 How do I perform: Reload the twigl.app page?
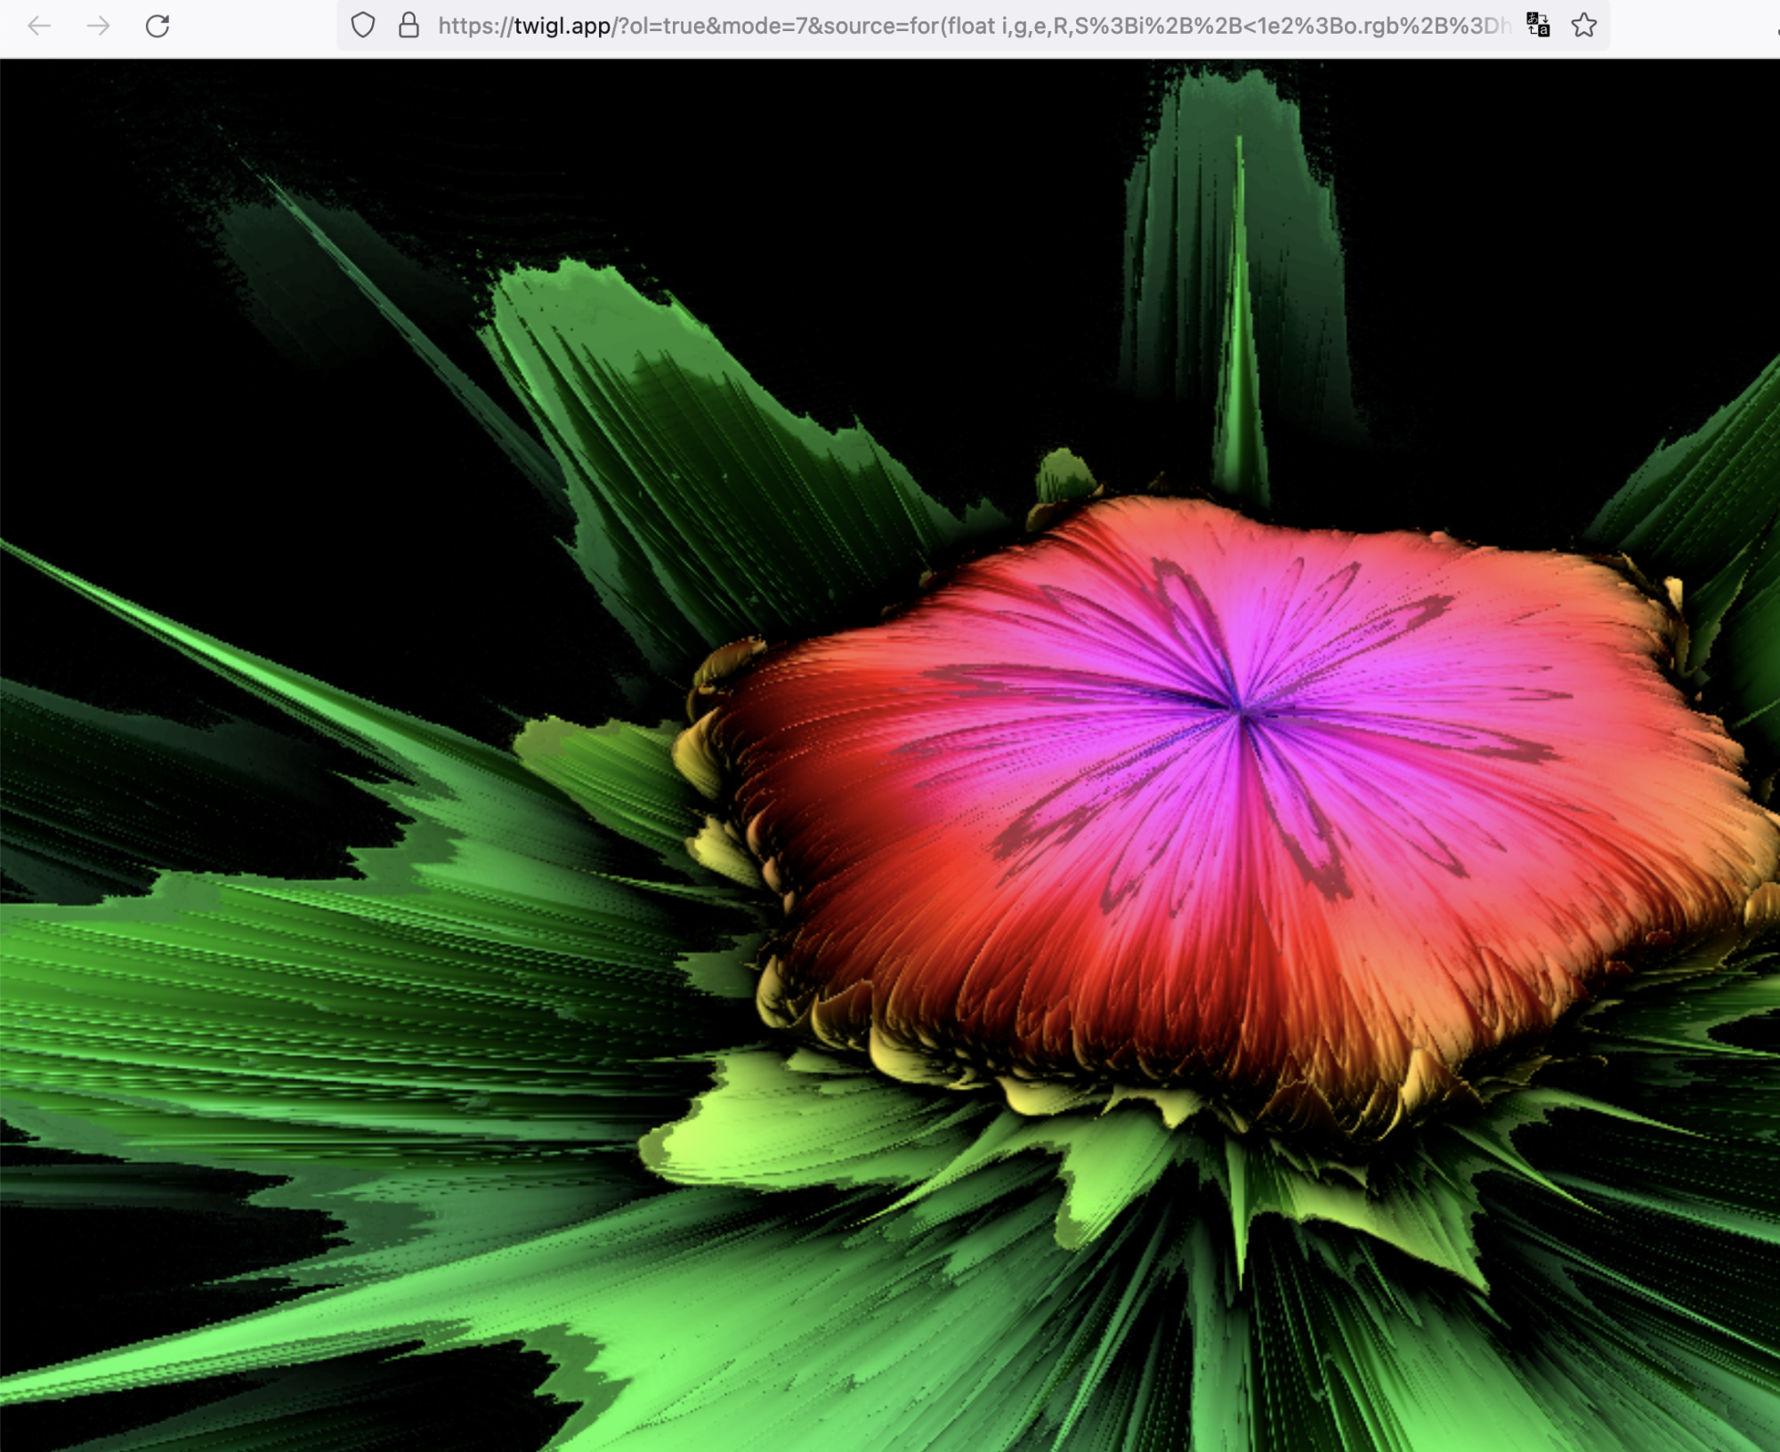(158, 26)
